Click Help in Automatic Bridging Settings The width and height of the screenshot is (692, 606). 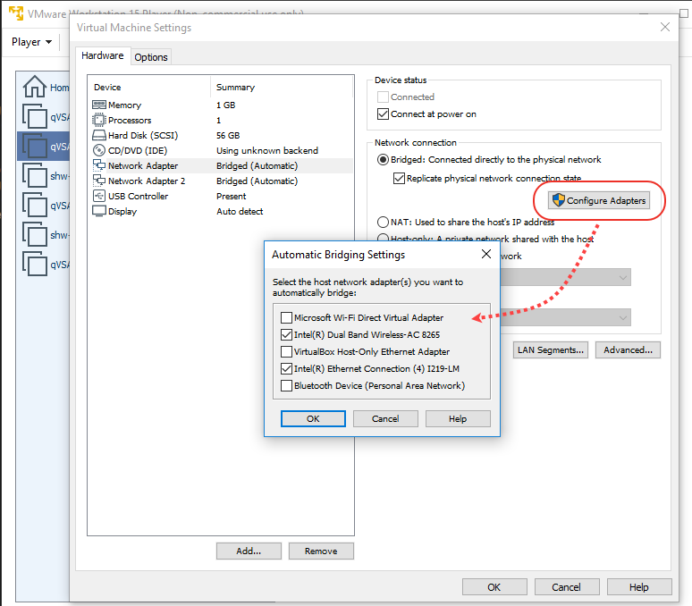(458, 418)
